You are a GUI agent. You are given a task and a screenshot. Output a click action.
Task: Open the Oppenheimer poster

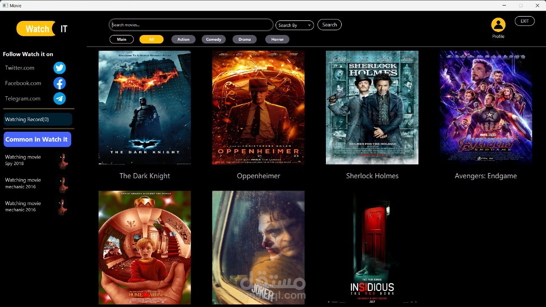258,107
